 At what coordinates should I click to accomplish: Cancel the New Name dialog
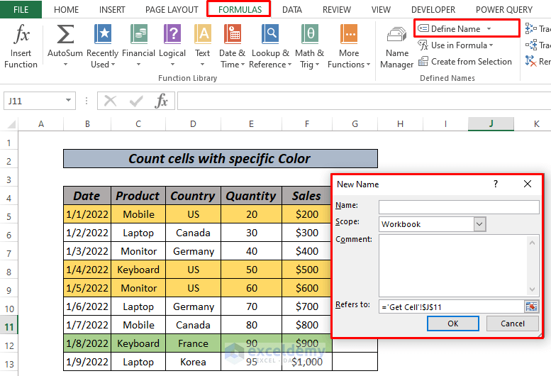tap(512, 324)
